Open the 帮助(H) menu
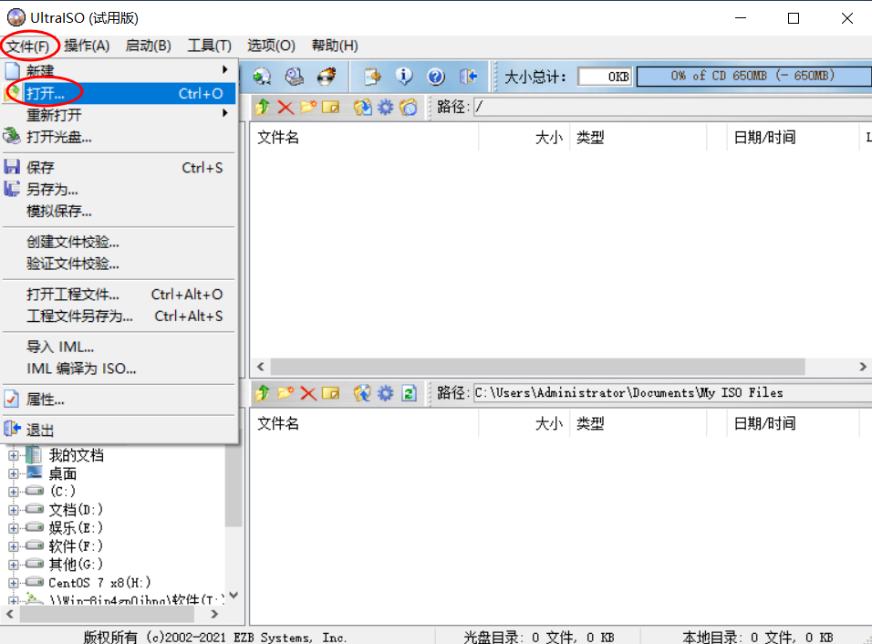 pyautogui.click(x=335, y=46)
